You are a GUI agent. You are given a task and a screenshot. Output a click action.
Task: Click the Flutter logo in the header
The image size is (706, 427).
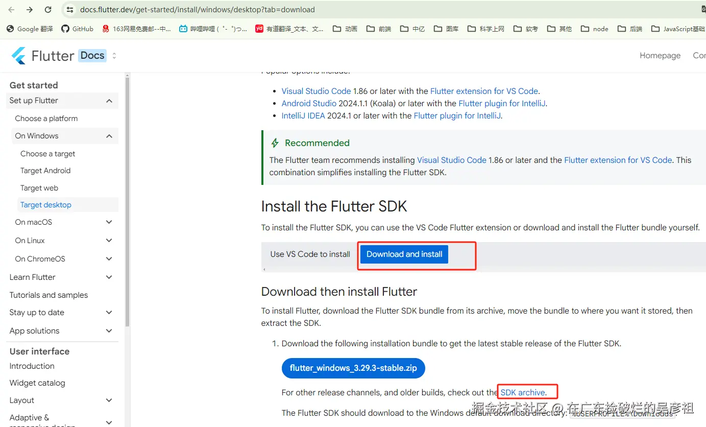coord(43,56)
